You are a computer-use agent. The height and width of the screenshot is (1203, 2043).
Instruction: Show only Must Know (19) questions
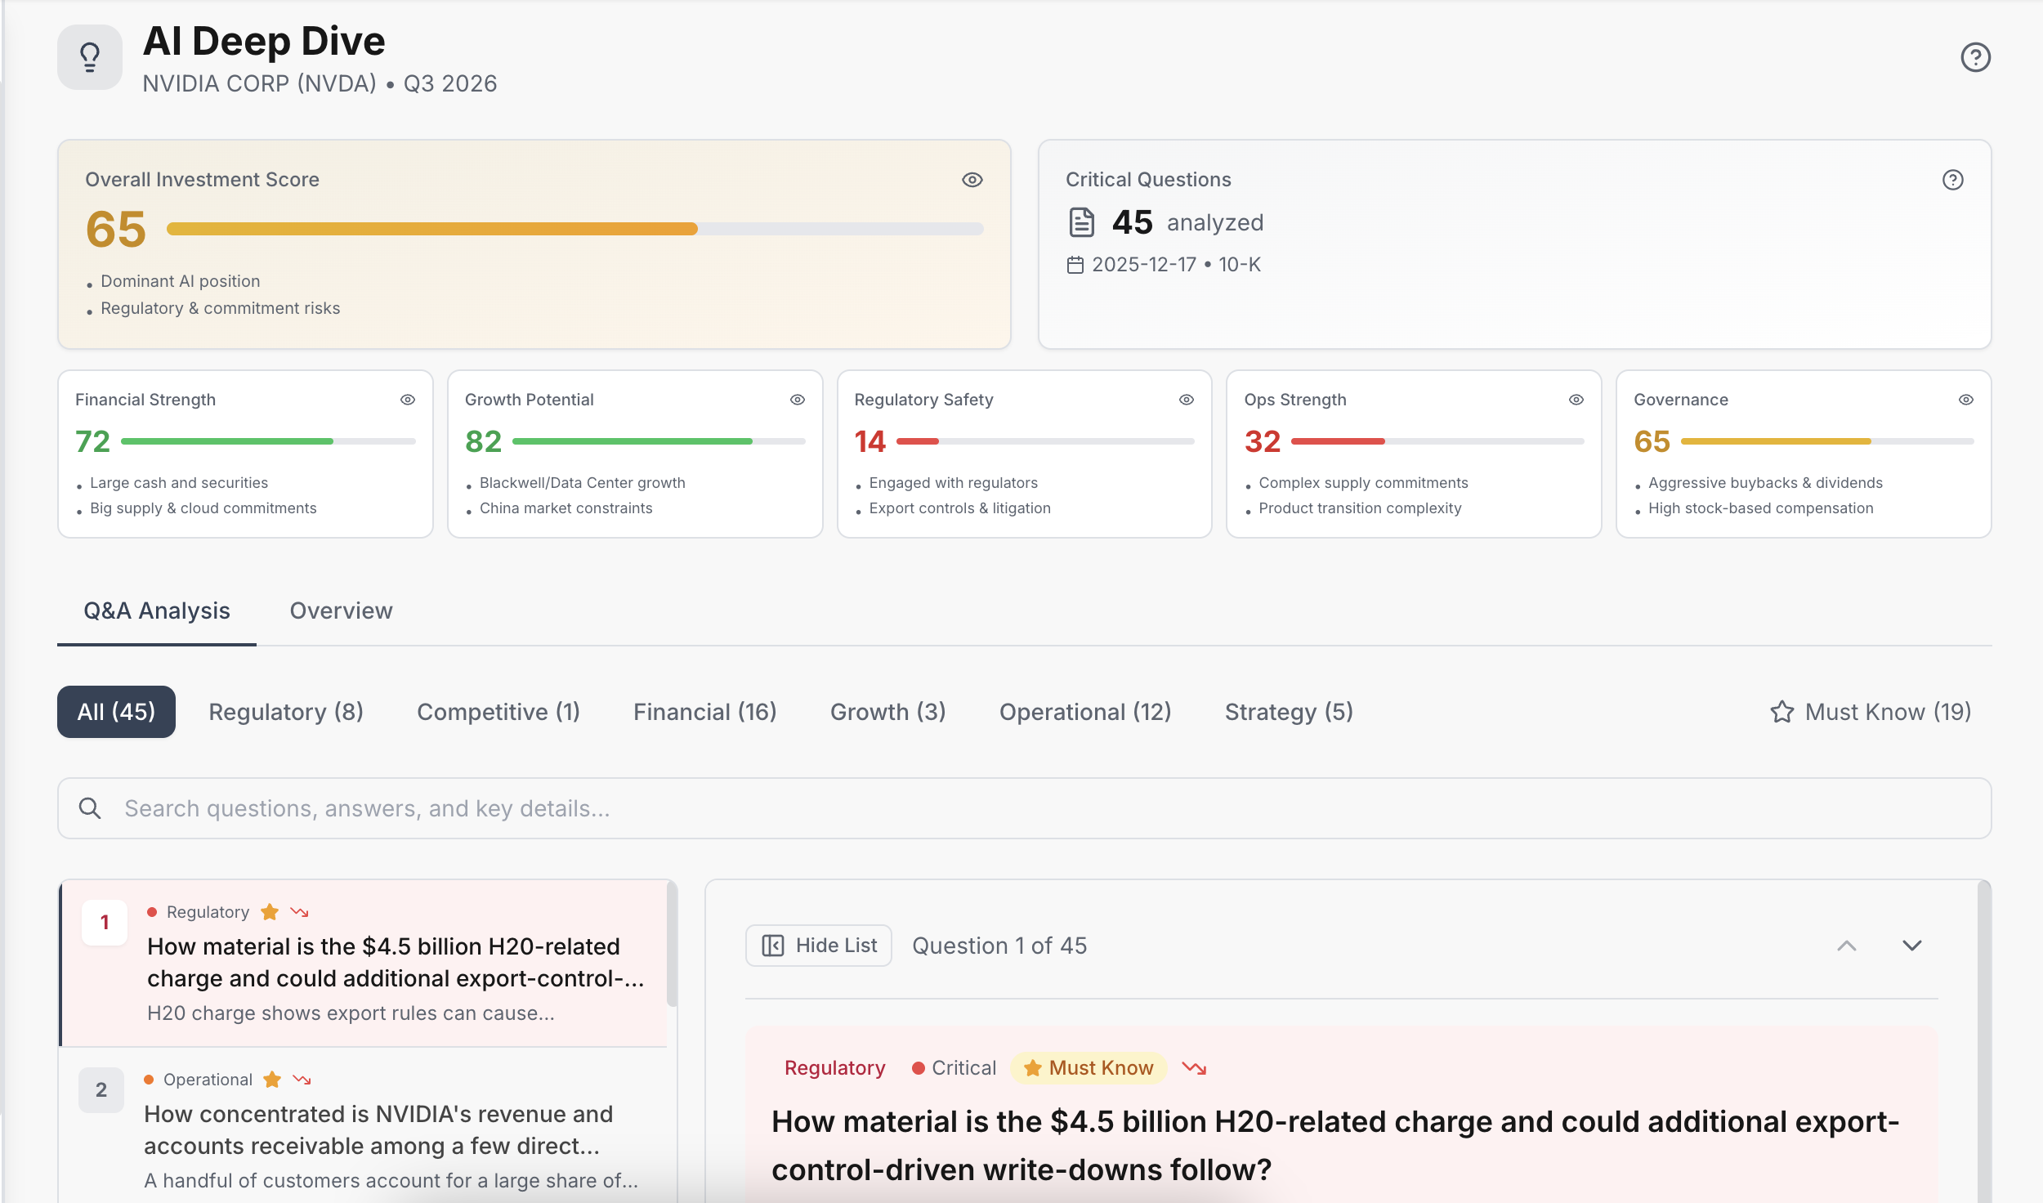click(x=1871, y=712)
